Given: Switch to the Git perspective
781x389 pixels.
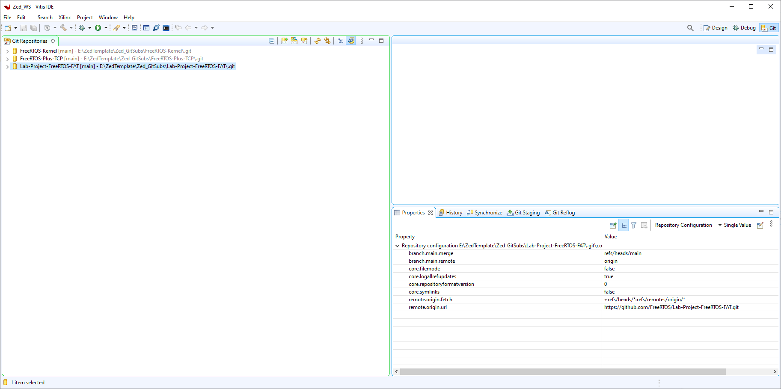Looking at the screenshot, I should (769, 28).
